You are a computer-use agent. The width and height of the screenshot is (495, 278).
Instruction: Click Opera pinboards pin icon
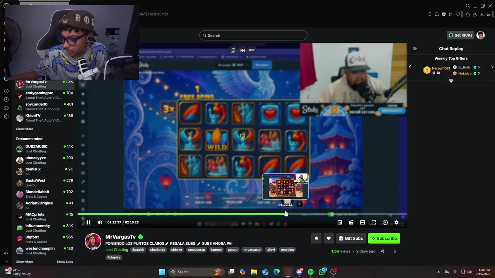[430, 14]
